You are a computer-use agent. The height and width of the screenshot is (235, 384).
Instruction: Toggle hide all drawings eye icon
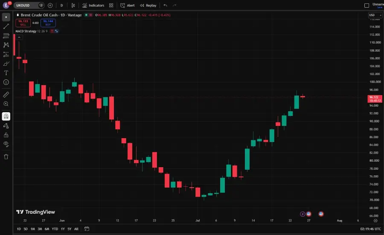click(6, 144)
